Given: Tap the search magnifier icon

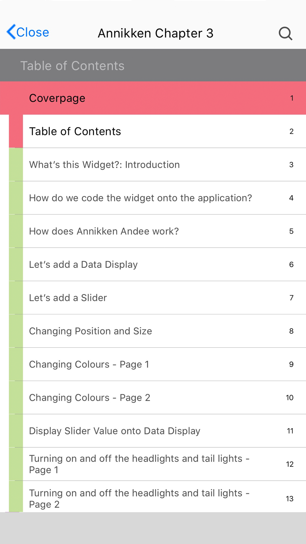Looking at the screenshot, I should pyautogui.click(x=285, y=33).
